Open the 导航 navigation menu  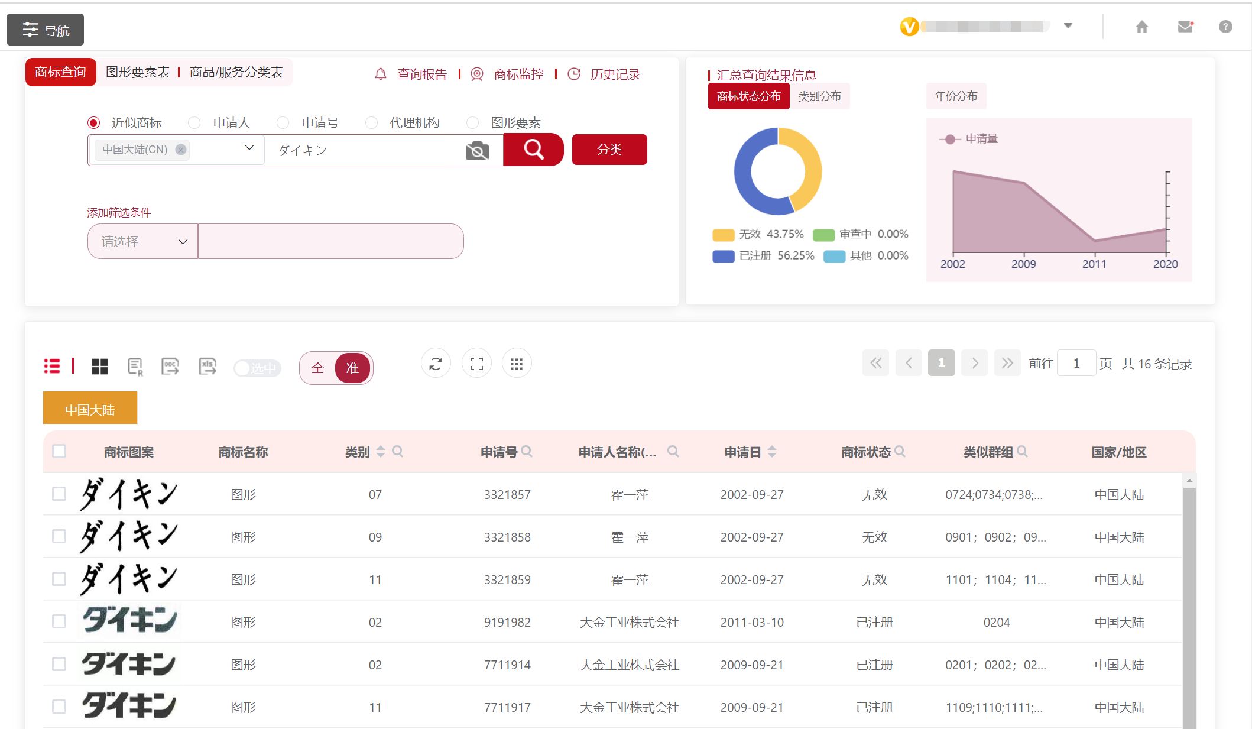[45, 30]
